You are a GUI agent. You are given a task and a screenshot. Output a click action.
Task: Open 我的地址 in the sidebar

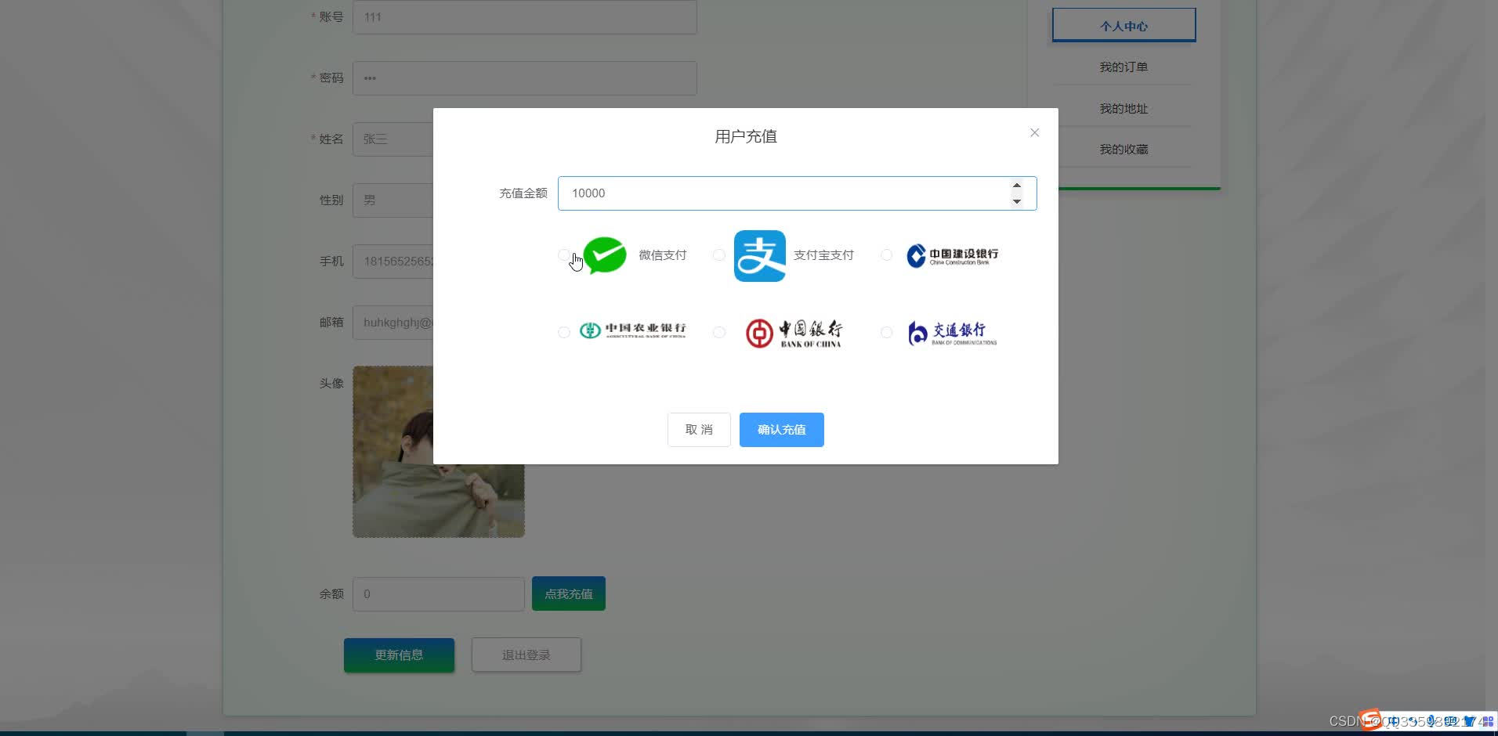[1123, 109]
